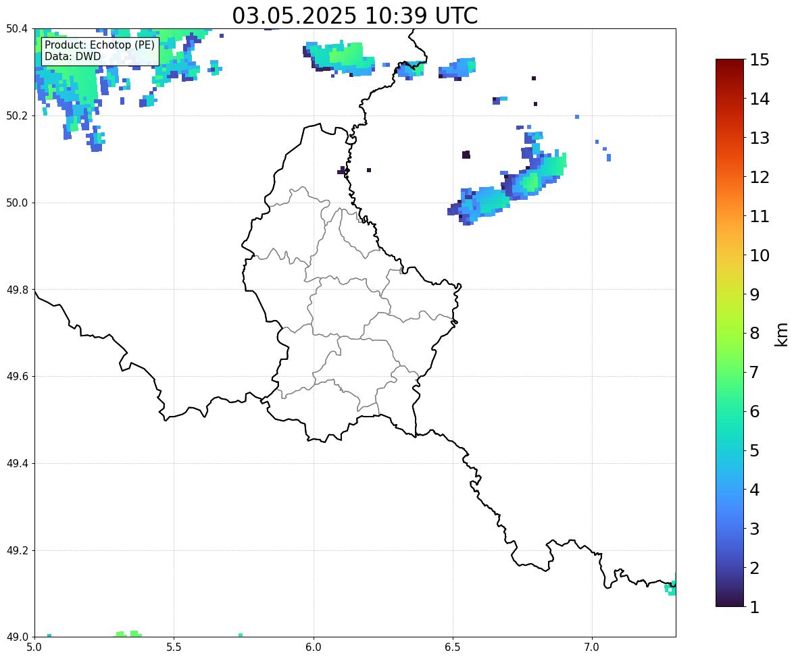Image resolution: width=796 pixels, height=659 pixels.
Task: Click the 'Data: DWD' label
Action: (x=72, y=56)
